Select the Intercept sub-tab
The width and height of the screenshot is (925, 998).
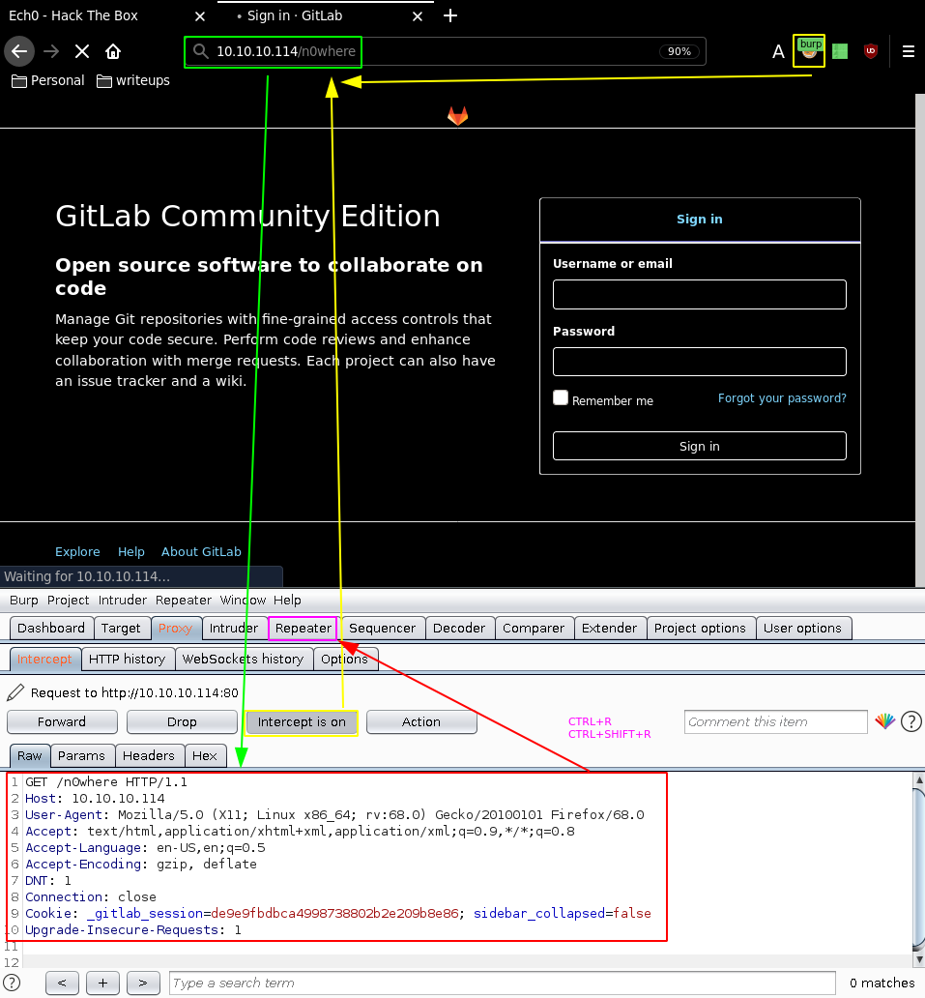pyautogui.click(x=44, y=660)
